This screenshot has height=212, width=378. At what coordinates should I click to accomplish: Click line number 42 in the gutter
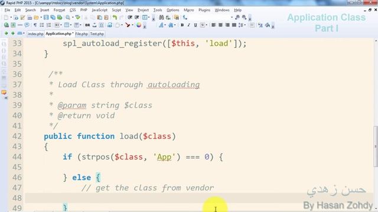click(17, 136)
